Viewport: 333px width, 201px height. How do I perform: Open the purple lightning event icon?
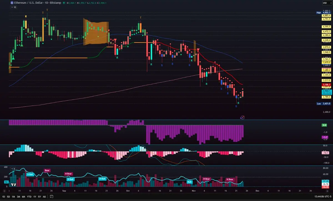pyautogui.click(x=242, y=117)
